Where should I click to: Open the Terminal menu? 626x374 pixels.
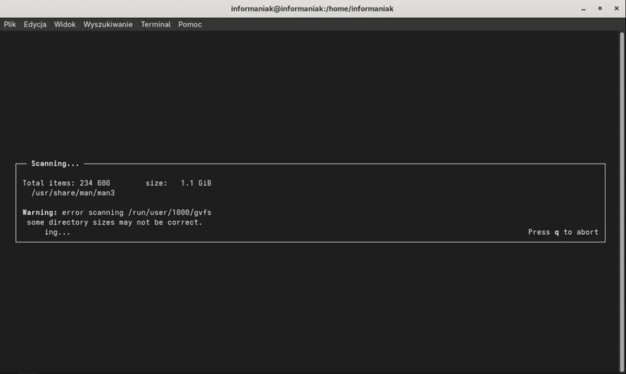point(155,24)
